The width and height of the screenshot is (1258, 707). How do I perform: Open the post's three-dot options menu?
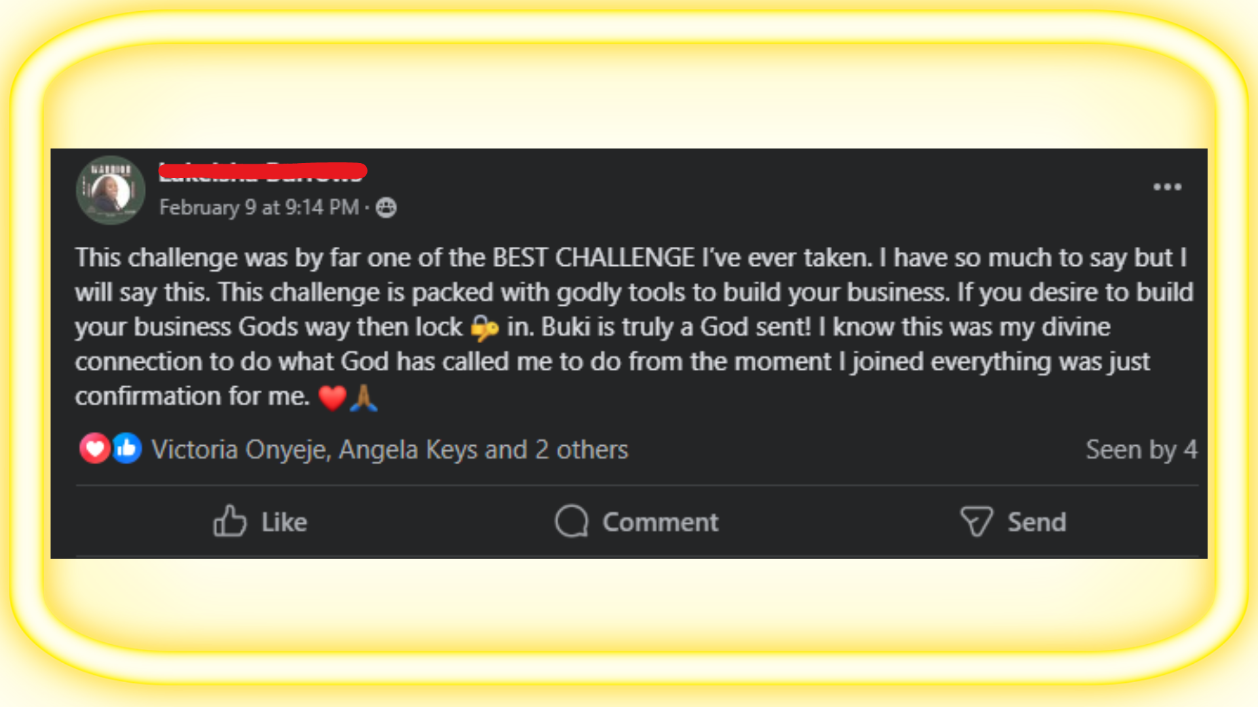1167,187
